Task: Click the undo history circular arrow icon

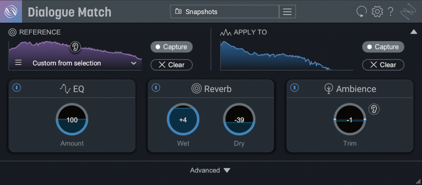Action: (361, 12)
